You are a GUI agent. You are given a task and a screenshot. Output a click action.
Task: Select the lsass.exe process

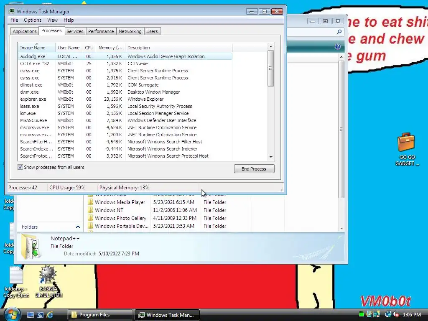pyautogui.click(x=125, y=106)
